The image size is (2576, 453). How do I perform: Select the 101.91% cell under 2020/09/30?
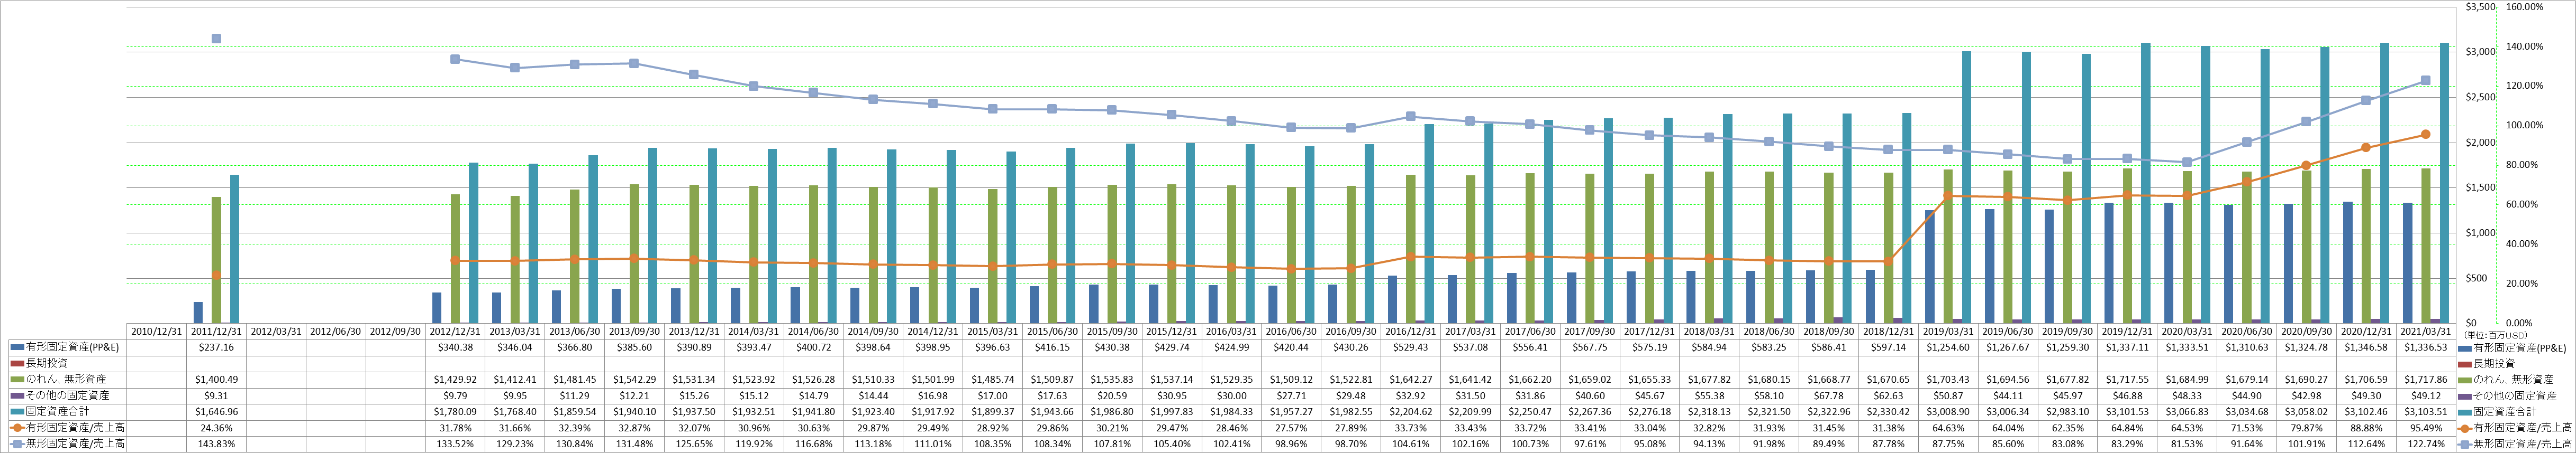click(x=2306, y=443)
